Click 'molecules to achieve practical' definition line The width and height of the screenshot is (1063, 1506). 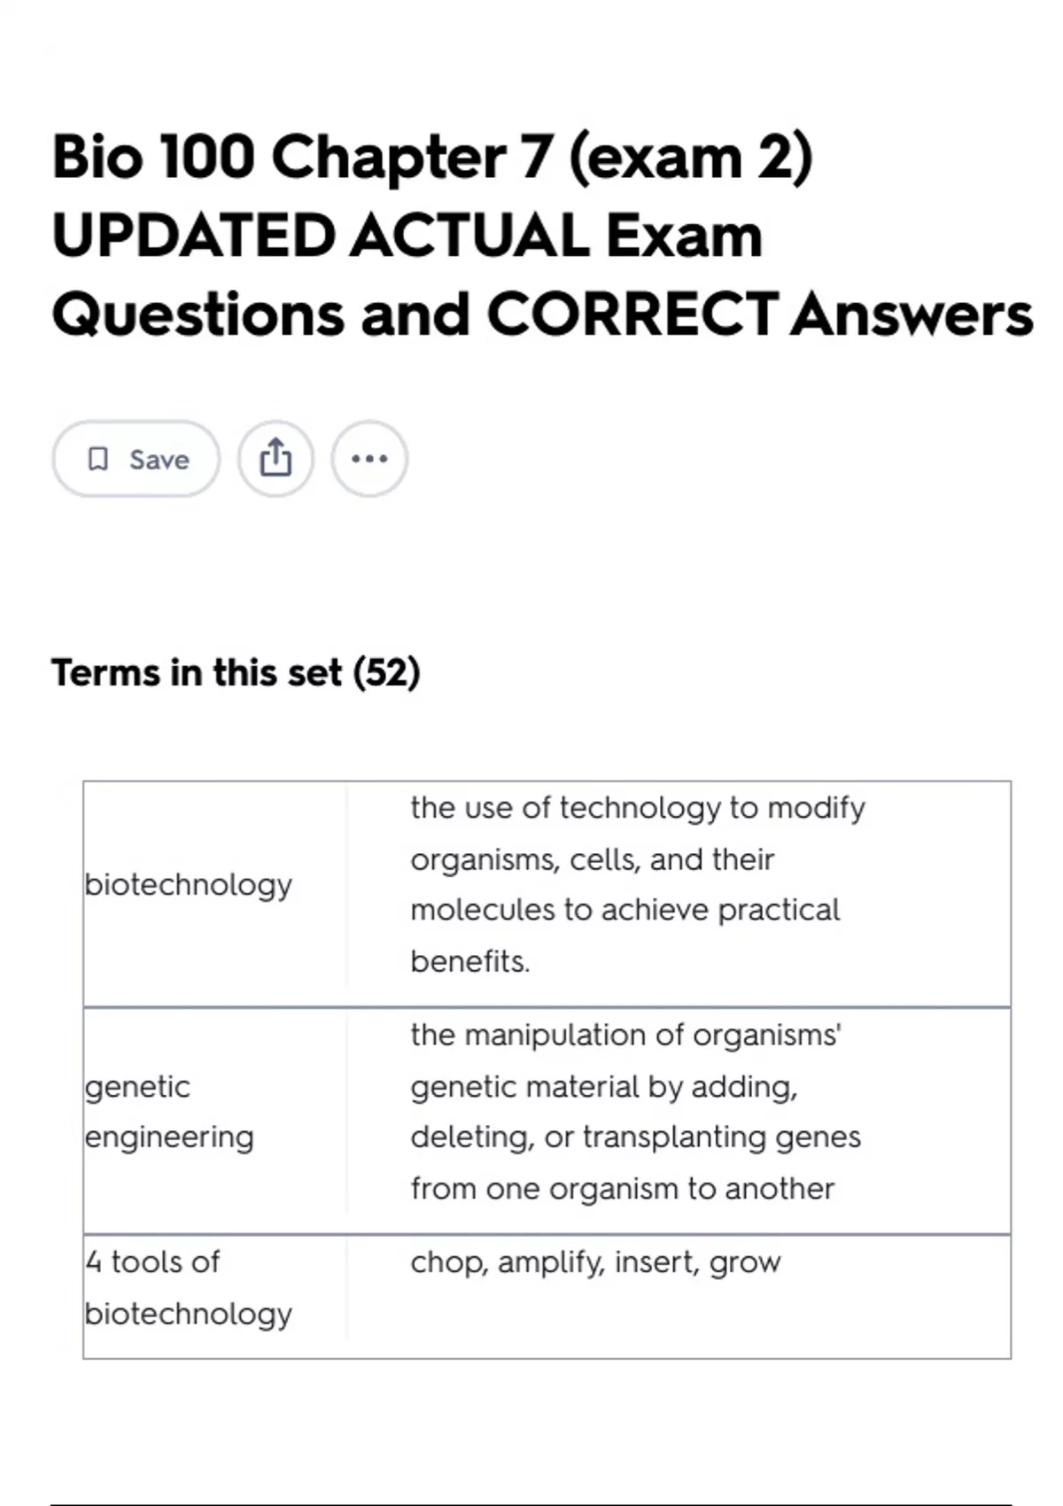[625, 910]
